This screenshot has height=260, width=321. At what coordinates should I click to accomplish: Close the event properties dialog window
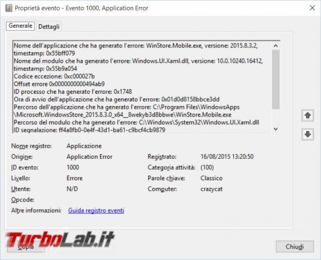pos(312,8)
